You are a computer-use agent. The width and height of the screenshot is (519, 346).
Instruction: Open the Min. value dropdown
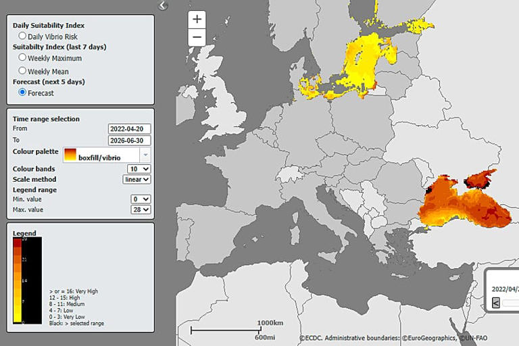click(x=141, y=199)
